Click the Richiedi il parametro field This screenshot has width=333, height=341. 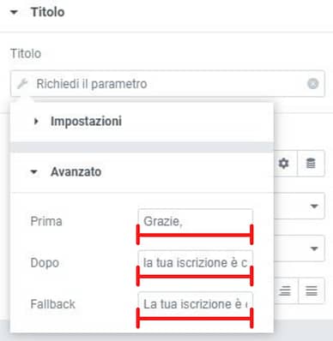pos(167,84)
